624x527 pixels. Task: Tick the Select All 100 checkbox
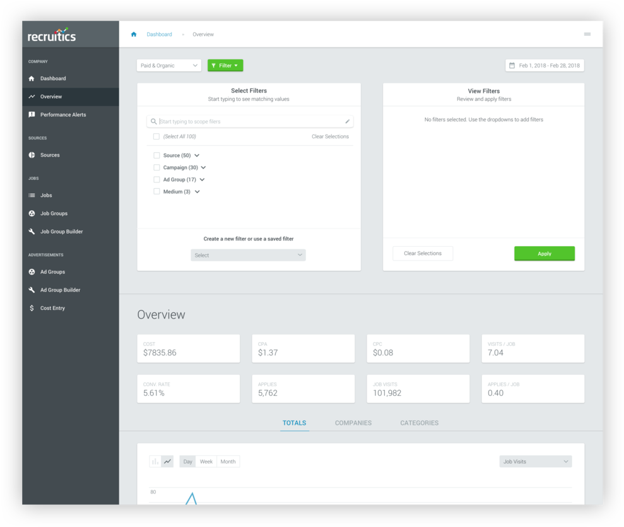(x=156, y=136)
